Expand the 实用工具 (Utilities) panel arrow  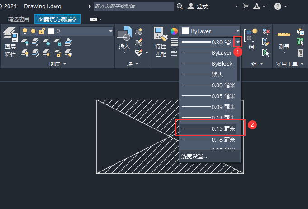click(302, 64)
